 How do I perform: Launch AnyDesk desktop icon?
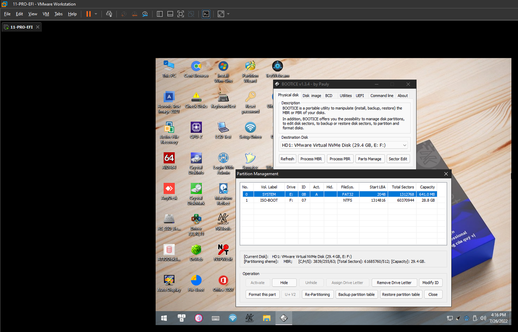[169, 192]
